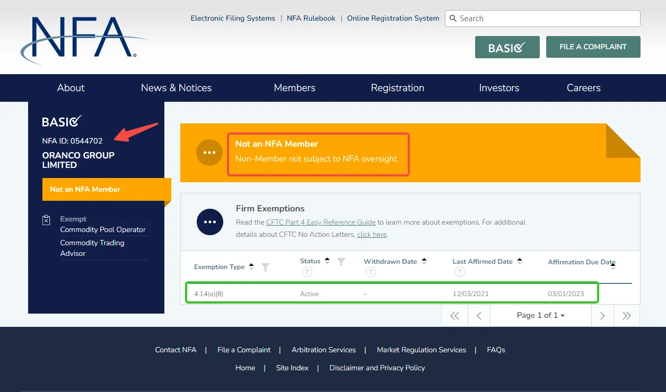Viewport: 666px width, 392px height.
Task: Open Market Regulation Services footer link
Action: [422, 350]
